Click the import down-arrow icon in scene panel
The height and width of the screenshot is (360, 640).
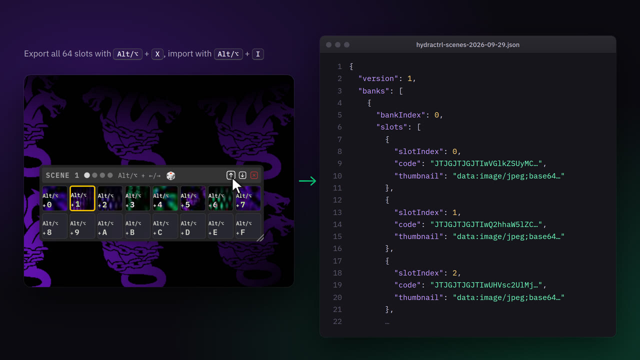(242, 175)
